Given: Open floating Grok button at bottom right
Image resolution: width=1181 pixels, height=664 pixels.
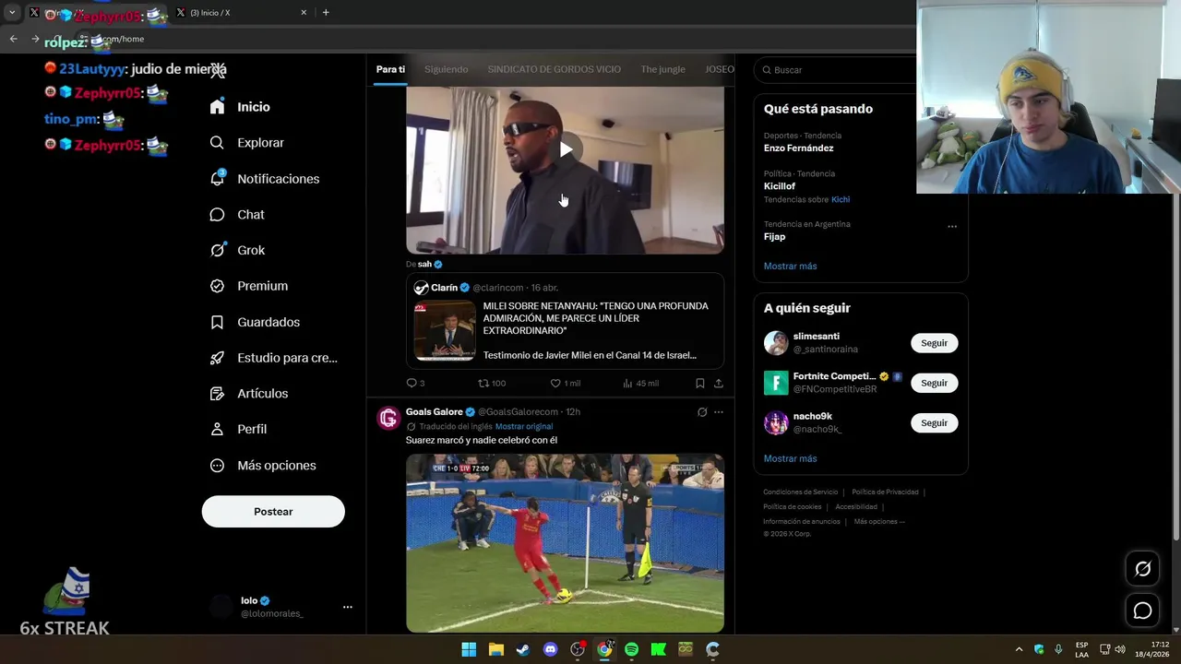Looking at the screenshot, I should tap(1142, 569).
